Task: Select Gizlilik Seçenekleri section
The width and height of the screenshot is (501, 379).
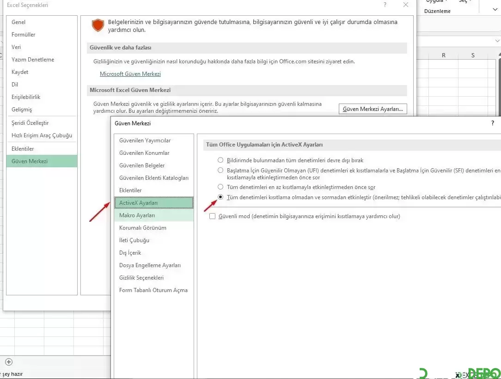Action: point(154,277)
